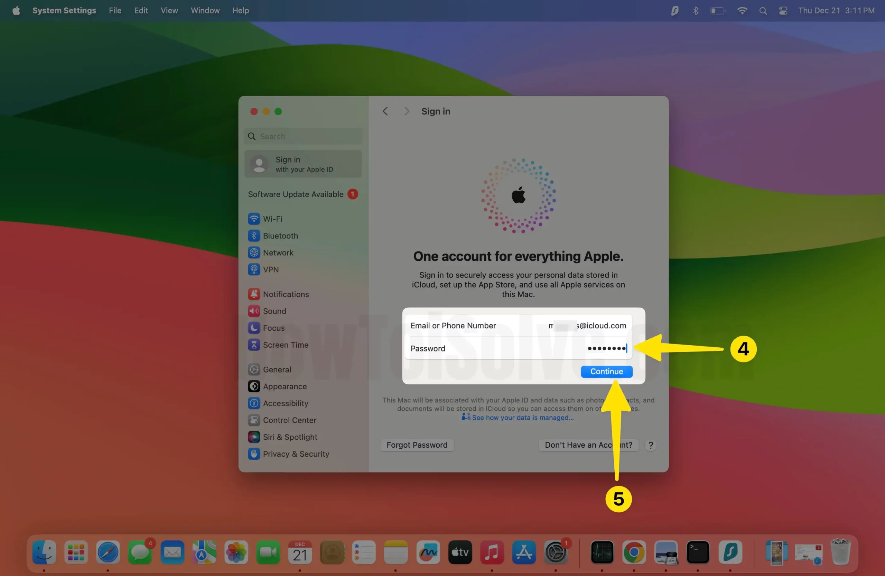
Task: Open the View menu
Action: pos(169,10)
